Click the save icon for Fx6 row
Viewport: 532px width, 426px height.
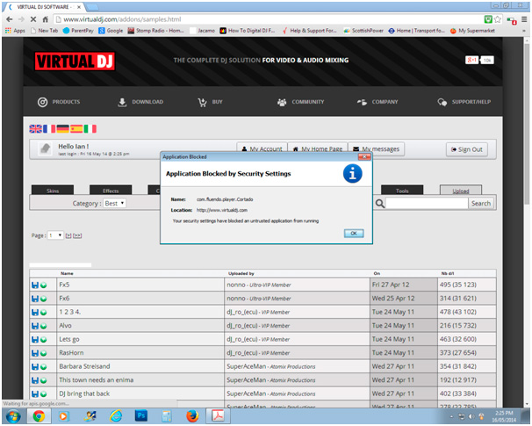pyautogui.click(x=34, y=299)
